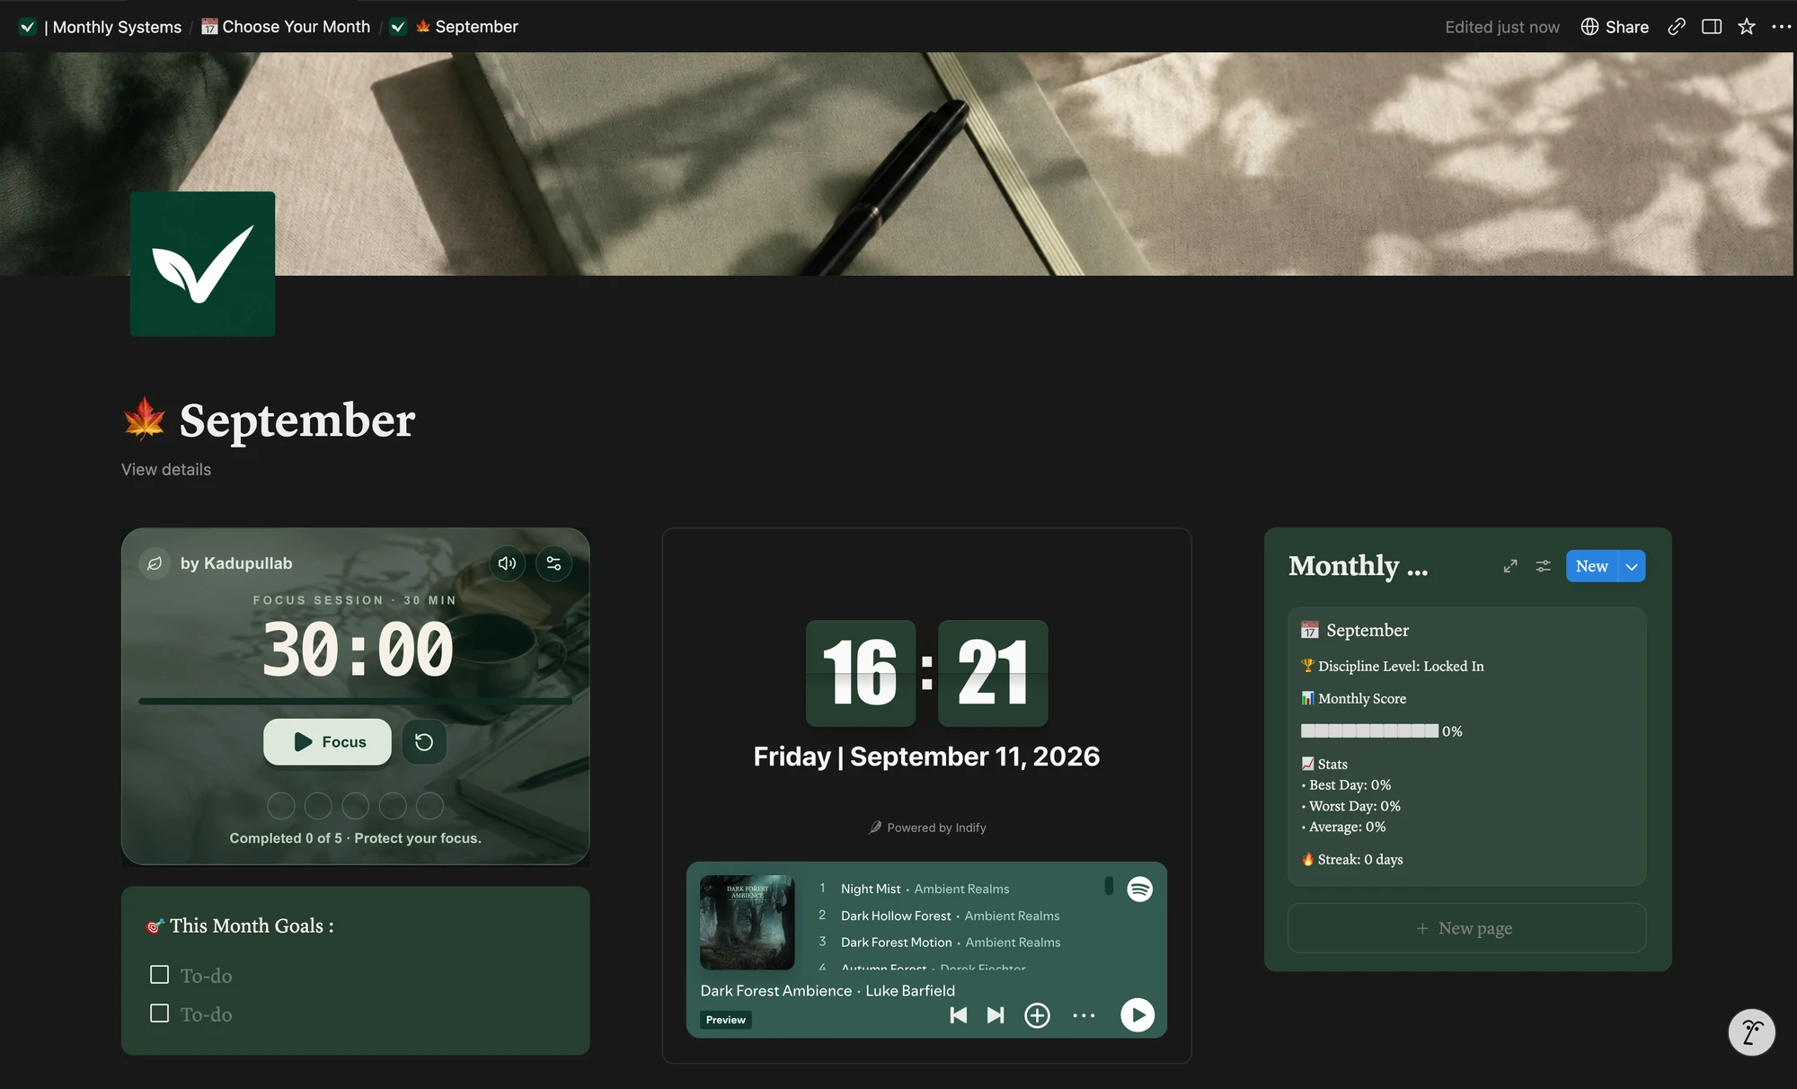Click the Dark Forest Ambience album thumbnail
This screenshot has width=1797, height=1089.
(x=748, y=923)
